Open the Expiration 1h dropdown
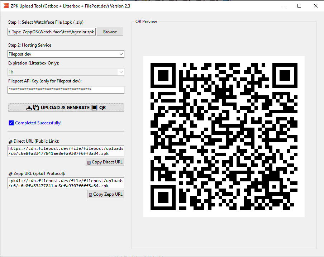324x257 pixels. [66, 72]
